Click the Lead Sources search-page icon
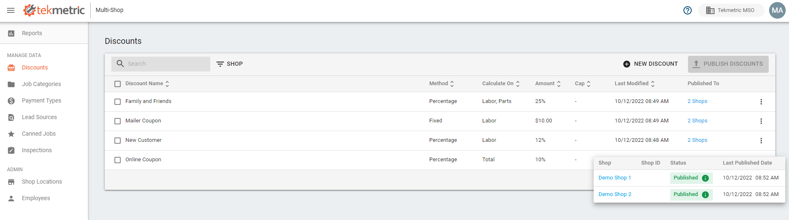This screenshot has height=220, width=789. coord(11,117)
